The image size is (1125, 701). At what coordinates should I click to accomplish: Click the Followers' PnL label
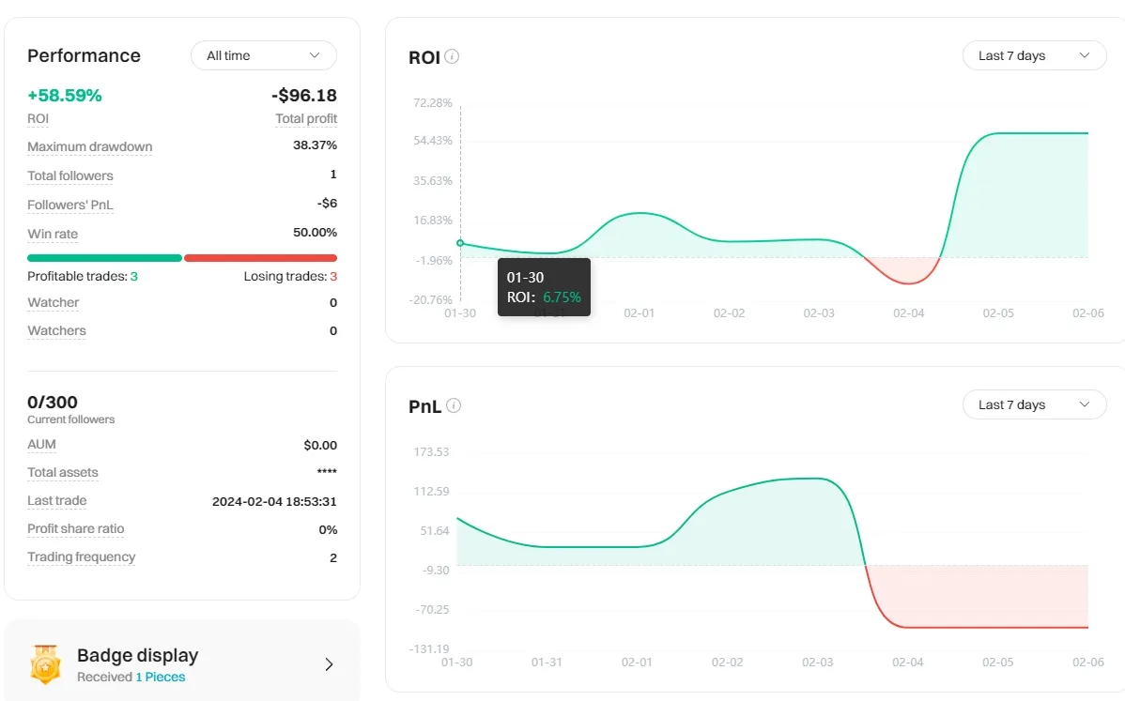pos(69,206)
